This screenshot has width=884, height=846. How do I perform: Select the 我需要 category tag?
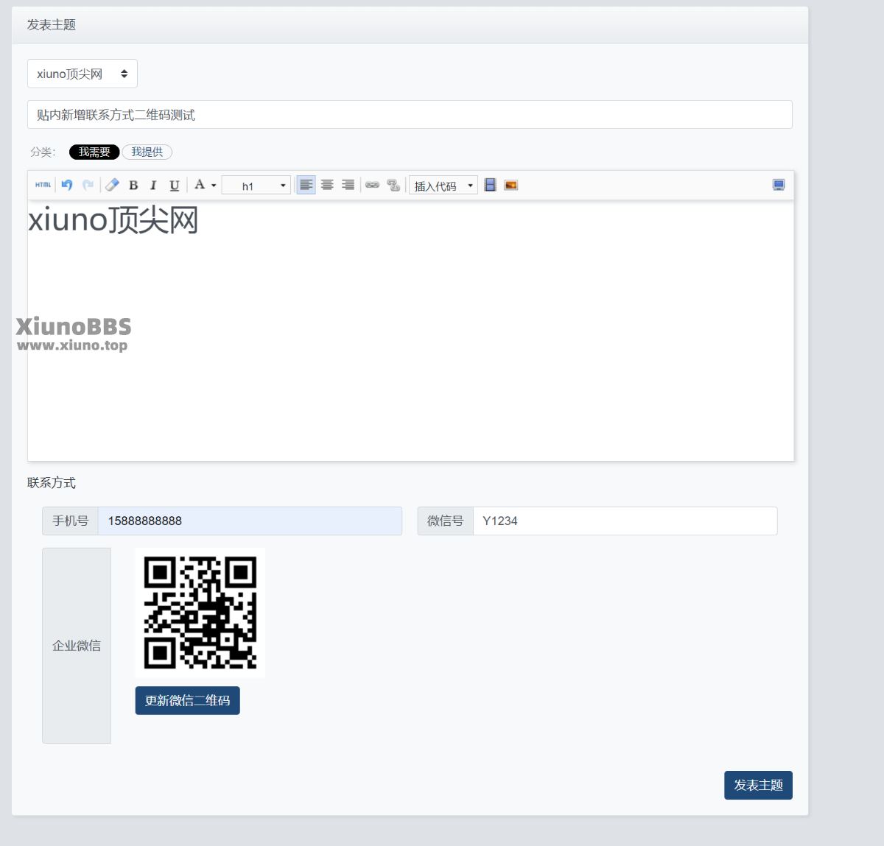[94, 152]
